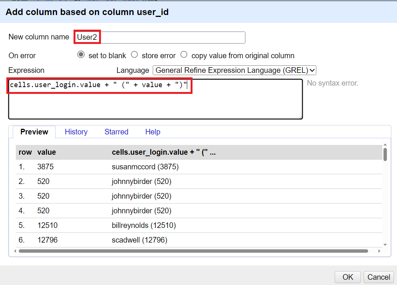
Task: Select the 'set to blank' radio button
Action: 81,55
